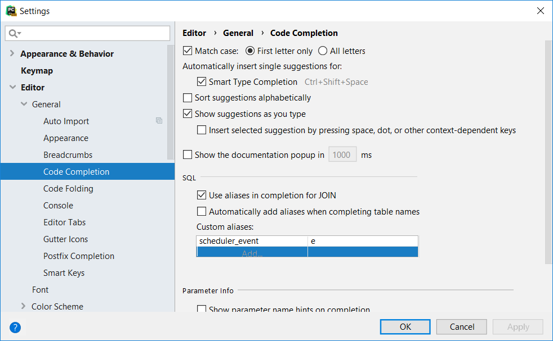Click the copy icon beside Auto Import

click(x=159, y=121)
